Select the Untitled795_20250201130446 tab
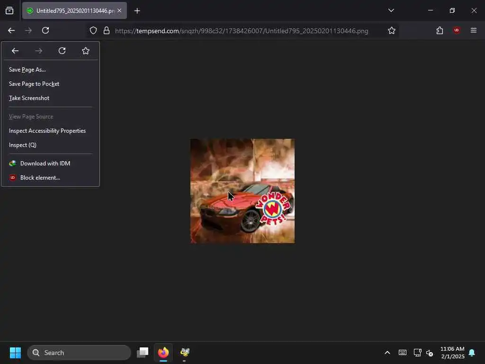The image size is (485, 364). [x=74, y=10]
